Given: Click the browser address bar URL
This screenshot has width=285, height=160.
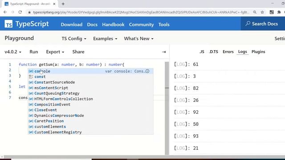Looking at the screenshot, I should pyautogui.click(x=141, y=12).
